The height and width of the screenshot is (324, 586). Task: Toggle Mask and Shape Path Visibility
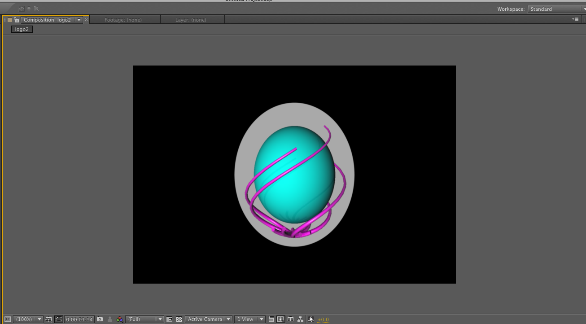[x=59, y=319]
